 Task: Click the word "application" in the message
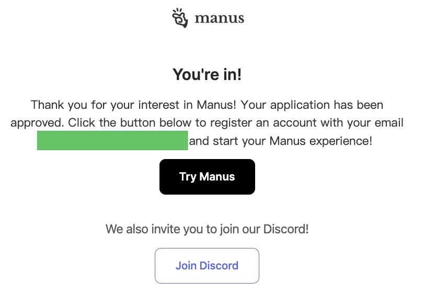click(x=300, y=105)
